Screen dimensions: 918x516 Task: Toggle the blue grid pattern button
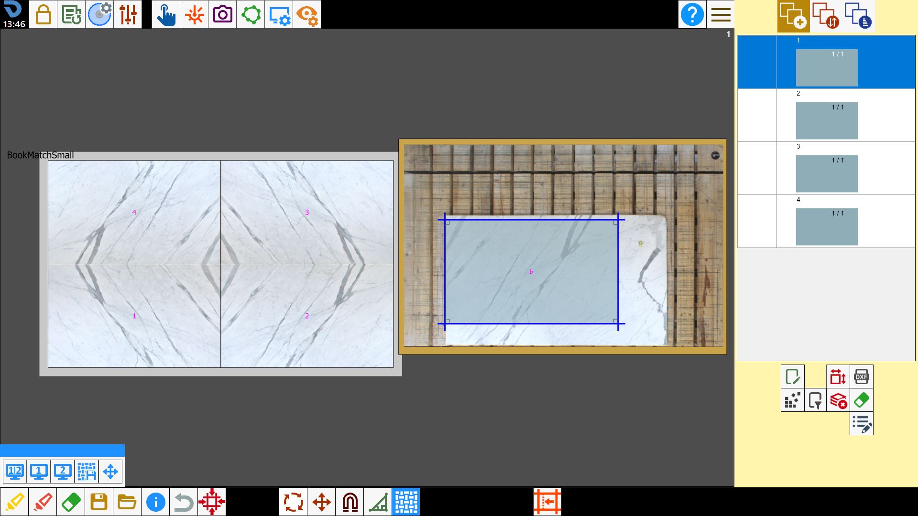click(x=406, y=502)
